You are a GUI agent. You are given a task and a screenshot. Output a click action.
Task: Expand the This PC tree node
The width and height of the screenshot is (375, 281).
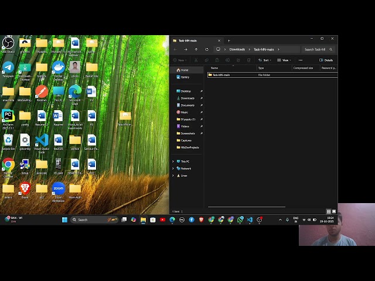(x=173, y=162)
